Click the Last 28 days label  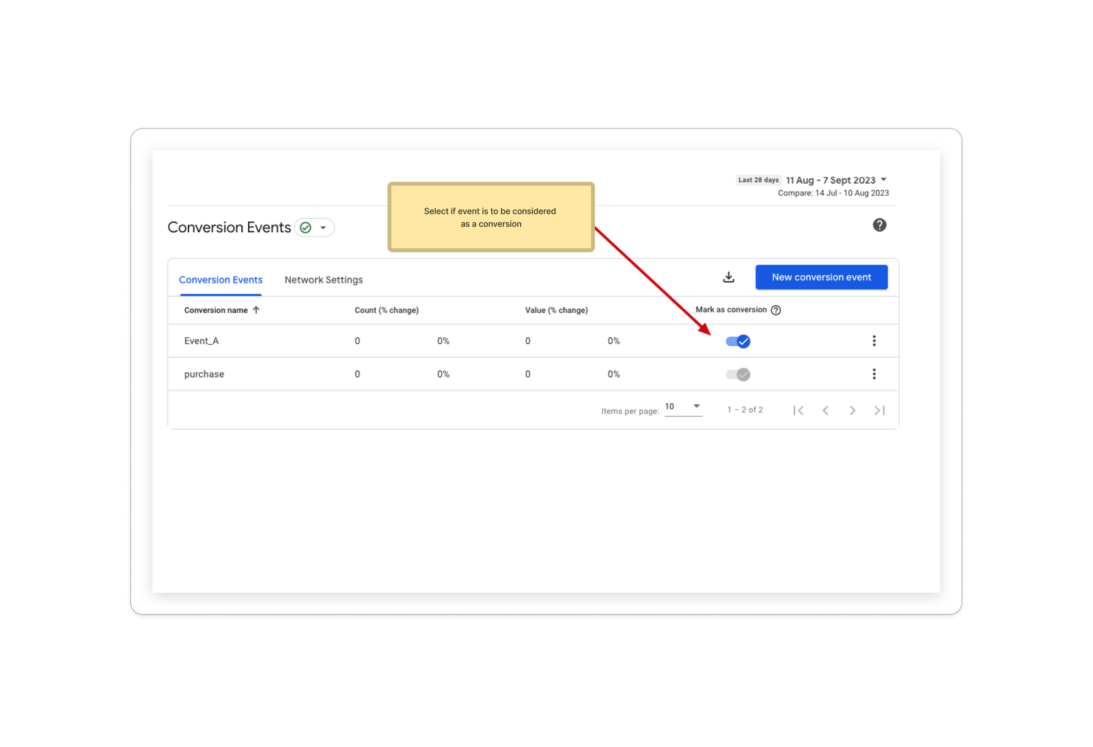(758, 180)
